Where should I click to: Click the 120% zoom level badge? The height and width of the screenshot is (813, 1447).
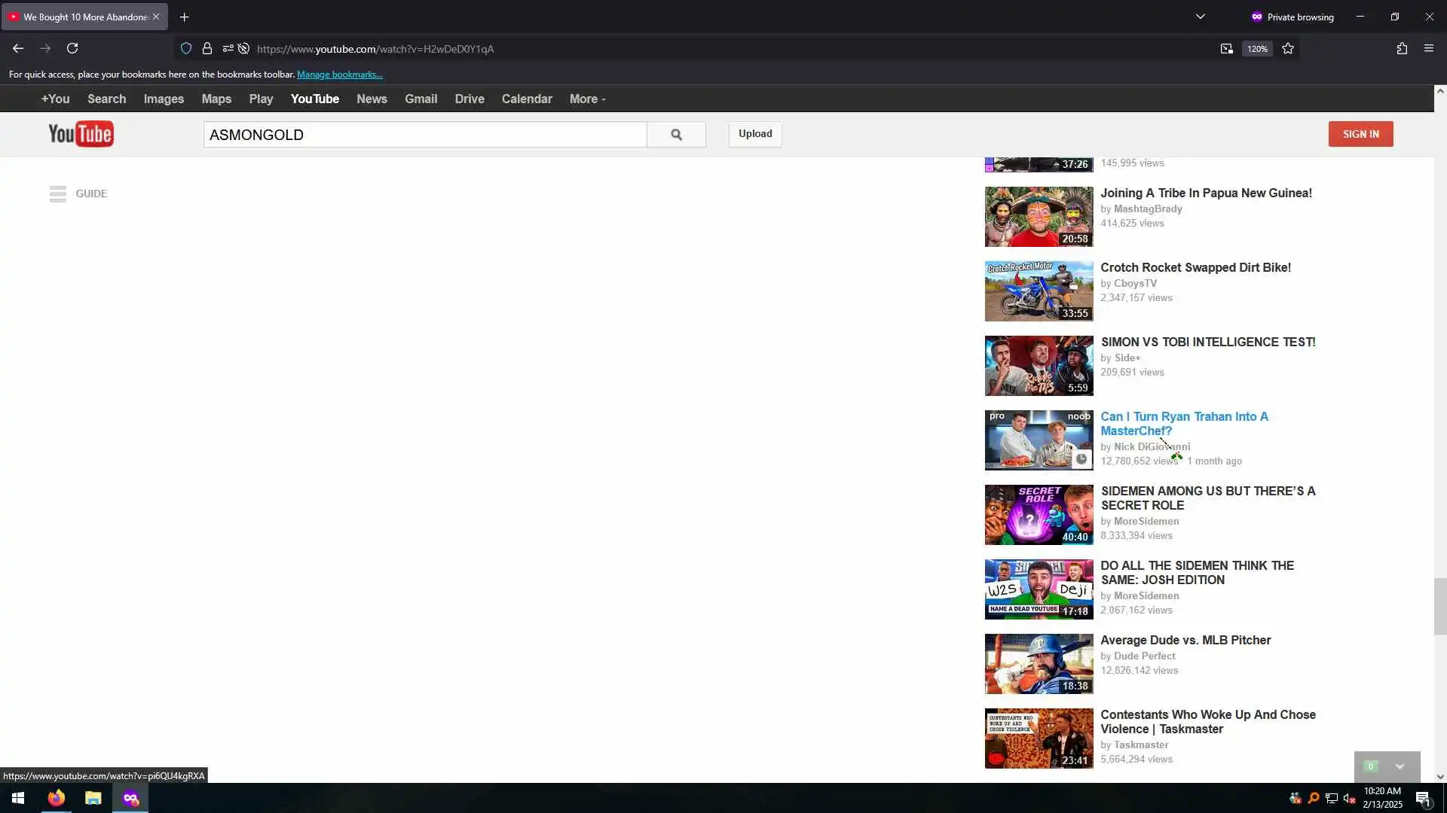(x=1257, y=49)
